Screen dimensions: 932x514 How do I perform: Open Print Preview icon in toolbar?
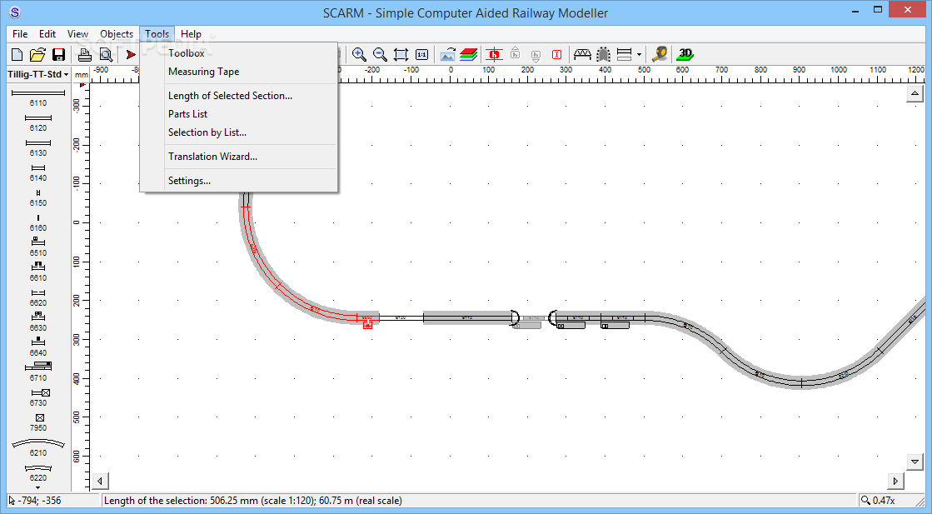click(x=106, y=55)
